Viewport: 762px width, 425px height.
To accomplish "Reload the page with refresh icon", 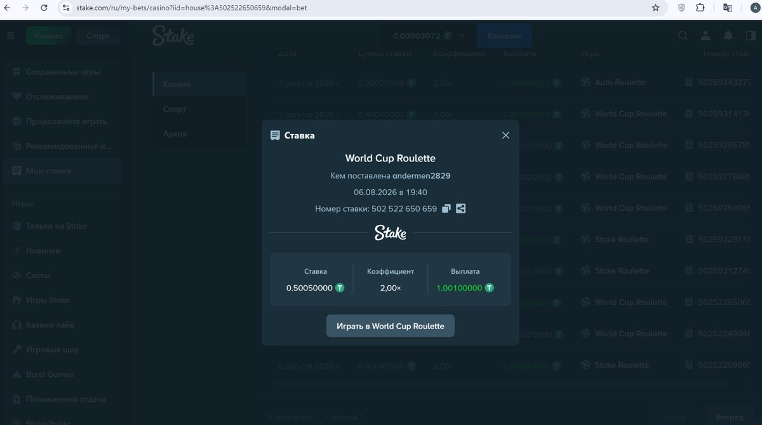I will (44, 8).
